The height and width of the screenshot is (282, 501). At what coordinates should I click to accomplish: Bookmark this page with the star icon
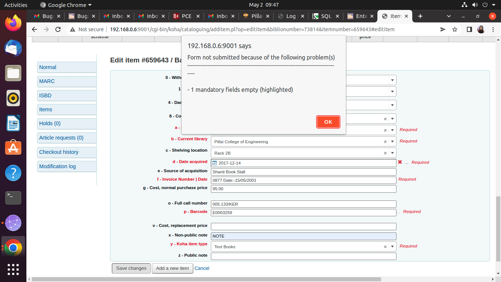455,29
